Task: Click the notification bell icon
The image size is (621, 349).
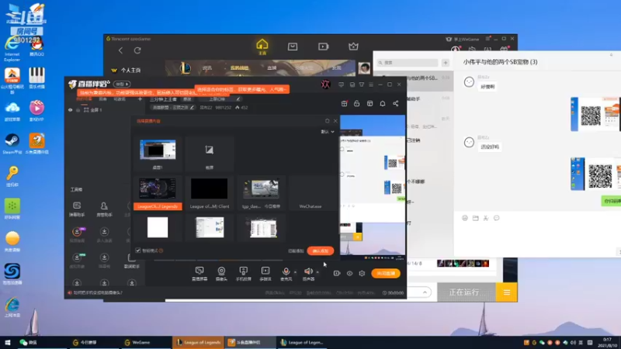Action: pyautogui.click(x=383, y=103)
